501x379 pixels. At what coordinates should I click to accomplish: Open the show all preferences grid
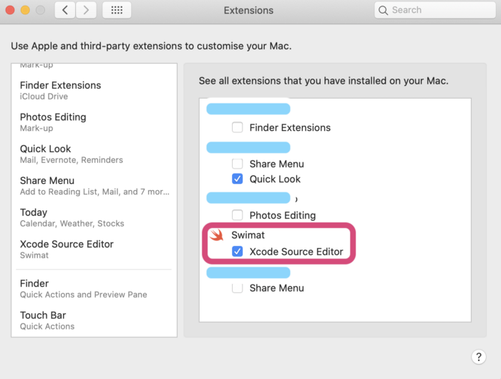pos(117,10)
